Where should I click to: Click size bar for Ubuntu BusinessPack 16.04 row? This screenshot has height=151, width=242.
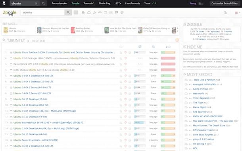[140, 122]
